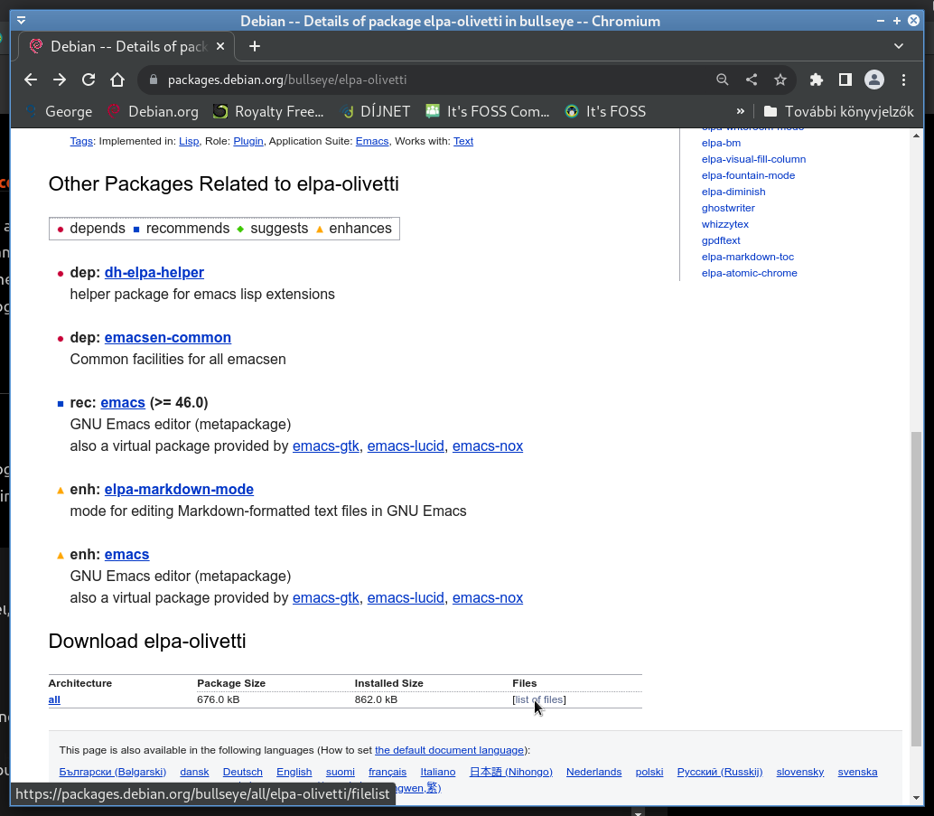This screenshot has height=816, width=934.
Task: Open the Plugin role tag link
Action: [248, 141]
